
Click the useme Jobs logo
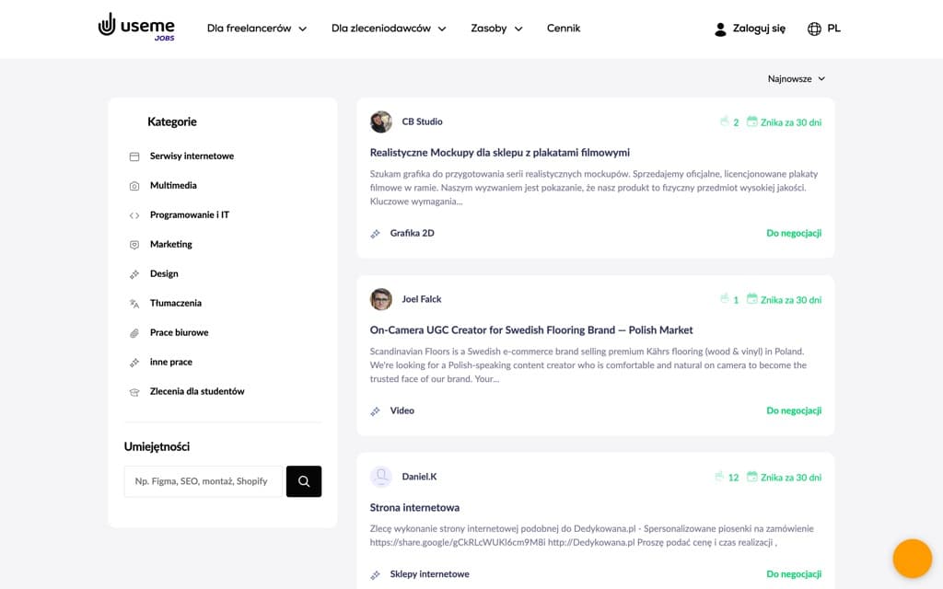(x=135, y=28)
